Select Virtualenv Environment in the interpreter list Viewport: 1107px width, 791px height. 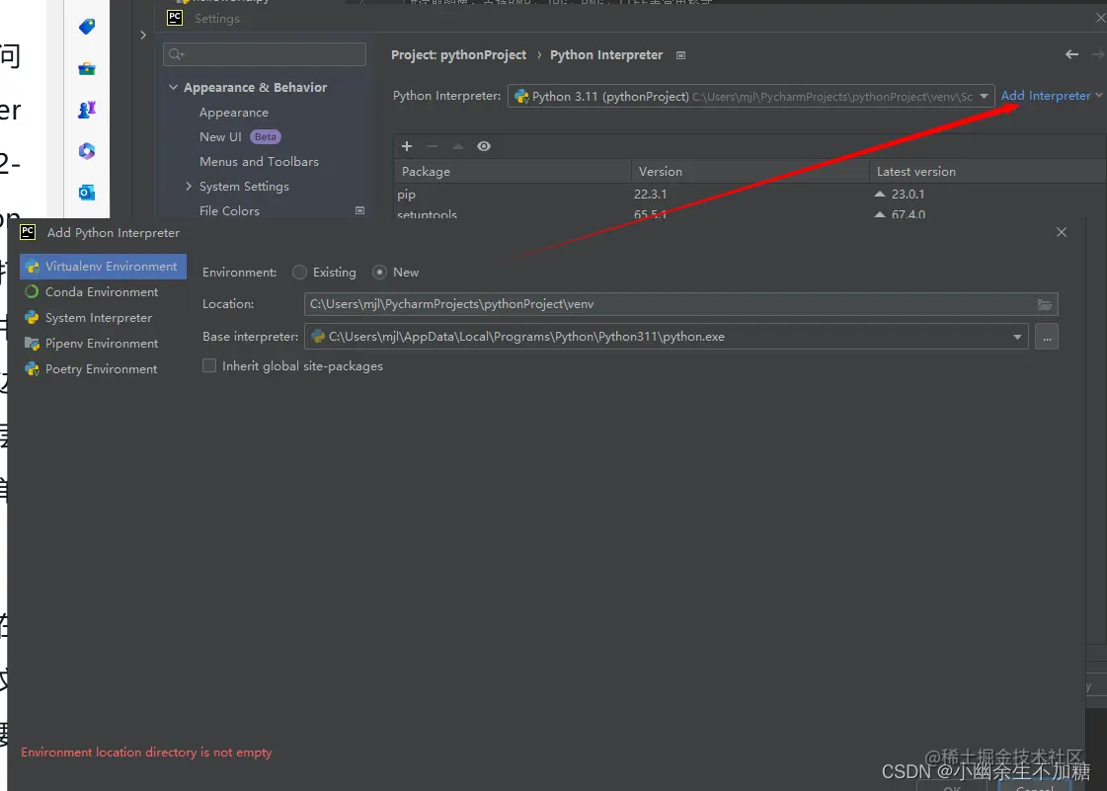tap(103, 267)
